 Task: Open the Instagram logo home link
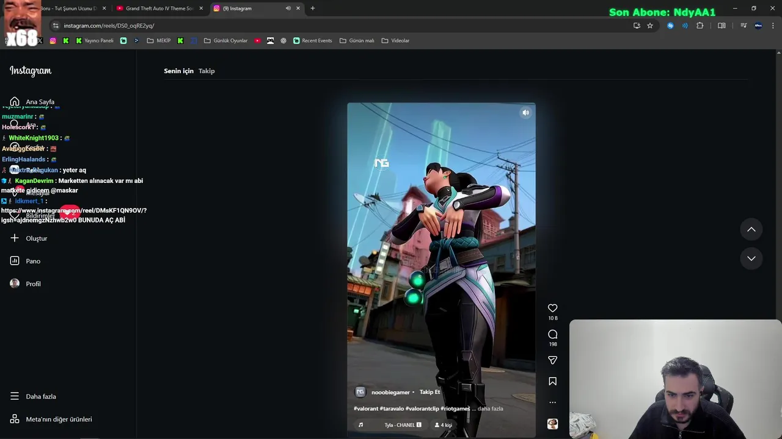(x=31, y=71)
